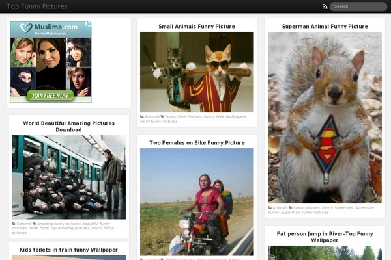Click the amazing funny pictures tag
This screenshot has width=391, height=260.
click(x=59, y=224)
